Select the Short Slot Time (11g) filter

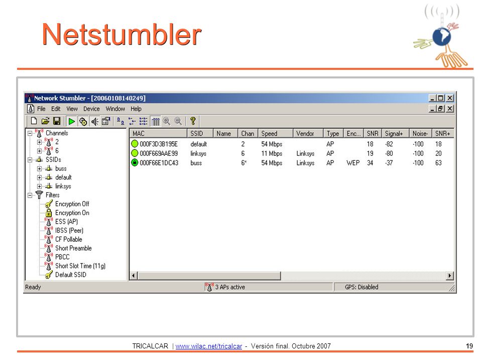tap(80, 266)
